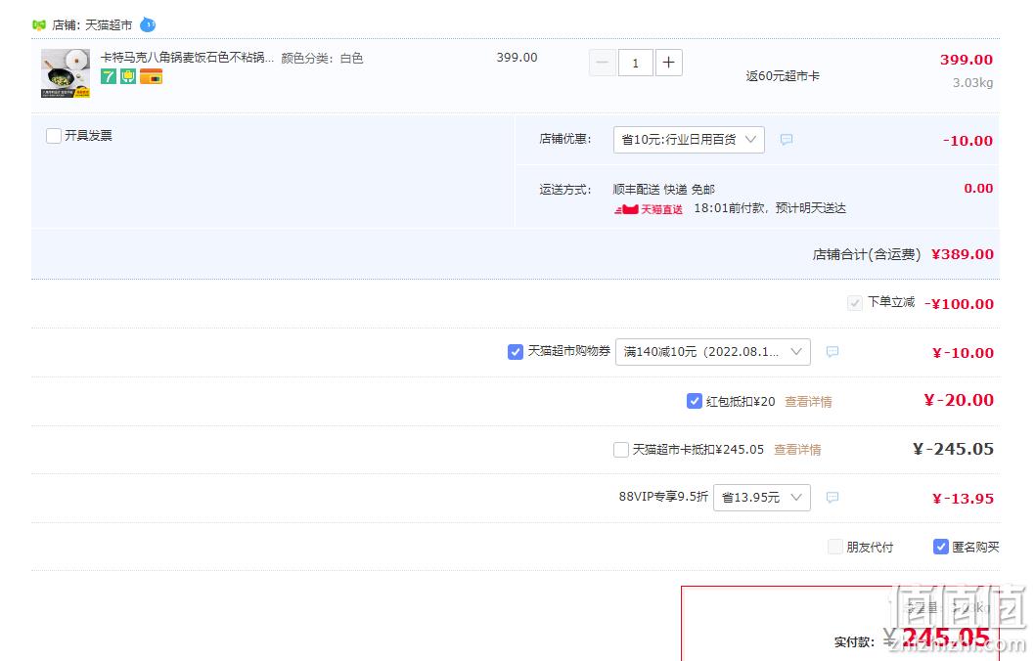Click the 顺丰配送 快递 免邮 shipping text
1035x661 pixels.
664,190
